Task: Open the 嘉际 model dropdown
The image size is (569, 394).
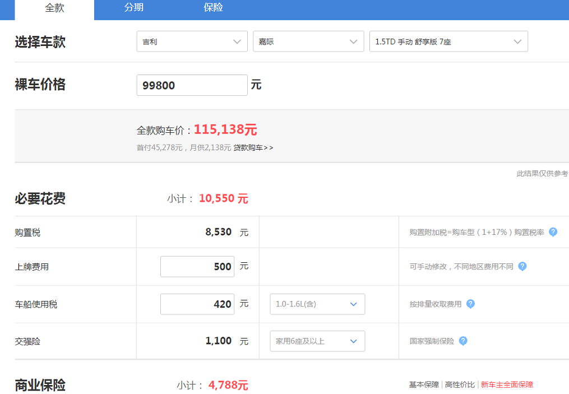Action: click(x=308, y=41)
